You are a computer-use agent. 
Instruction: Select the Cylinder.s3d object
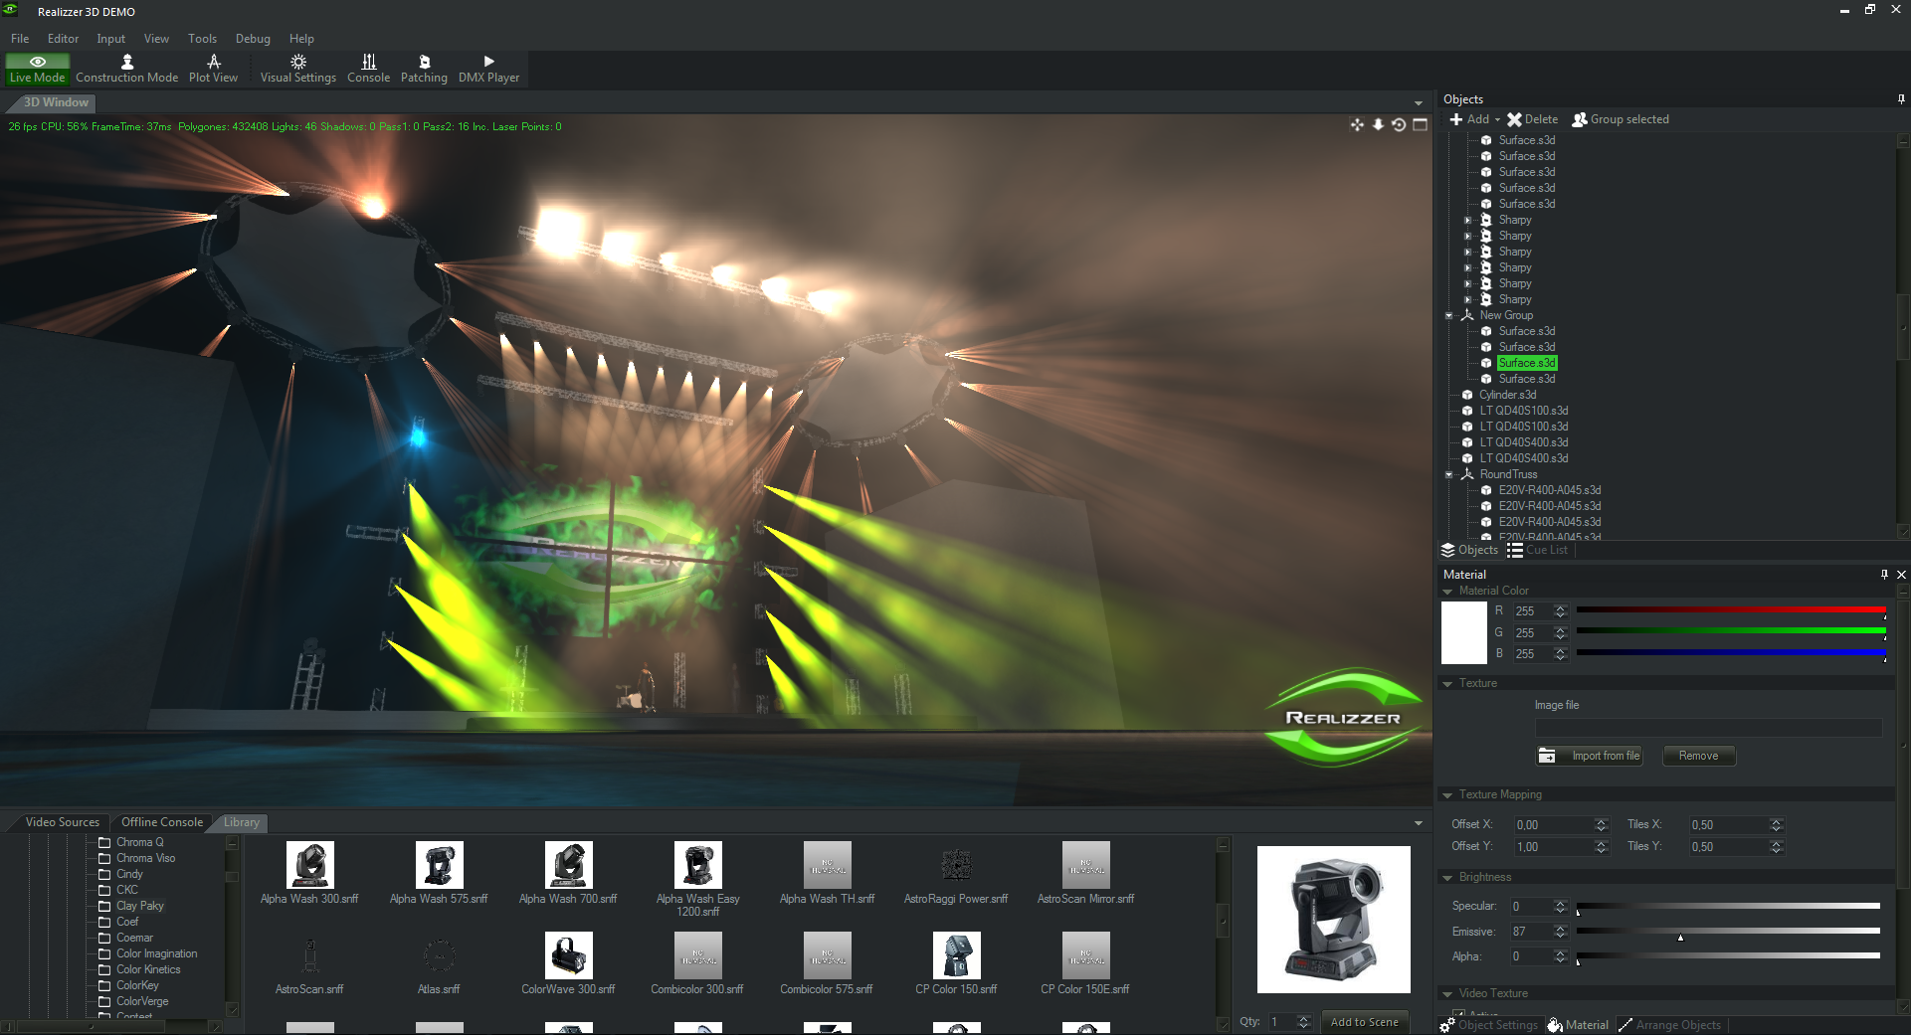point(1507,395)
